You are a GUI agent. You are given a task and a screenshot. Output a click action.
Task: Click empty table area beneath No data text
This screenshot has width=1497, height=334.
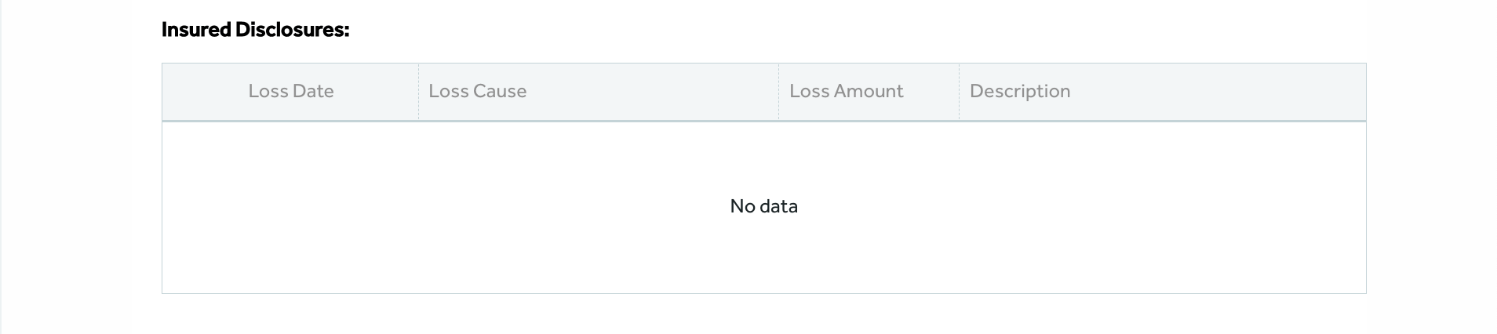click(763, 255)
